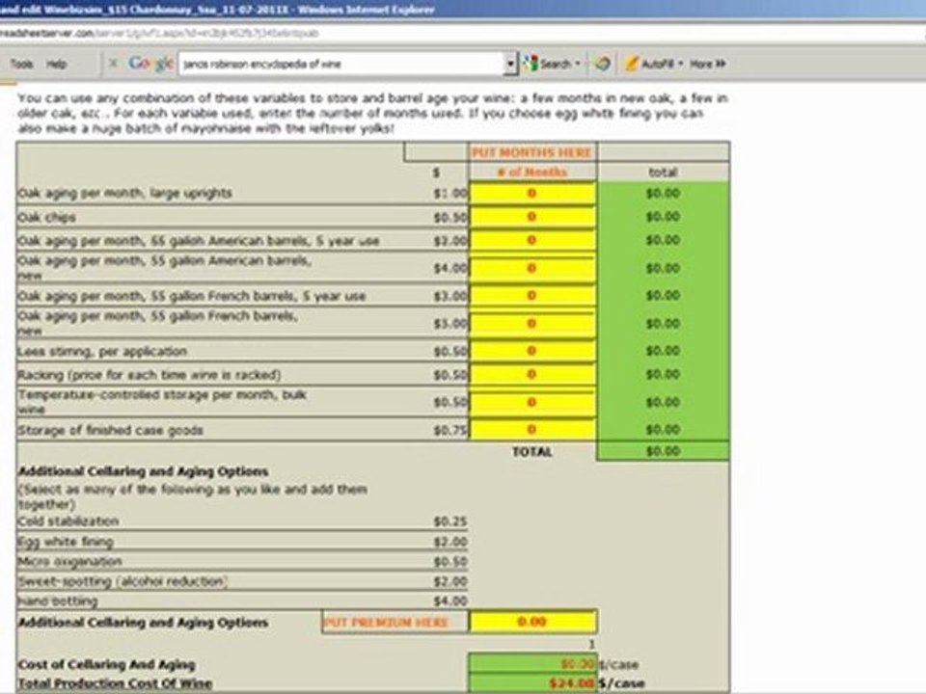Viewport: 926px width, 694px height.
Task: Click the $0.25 cold stabilization price
Action: point(450,521)
